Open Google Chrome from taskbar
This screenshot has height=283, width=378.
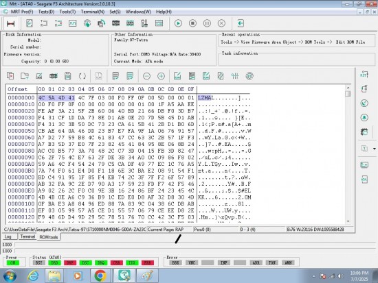[100, 275]
